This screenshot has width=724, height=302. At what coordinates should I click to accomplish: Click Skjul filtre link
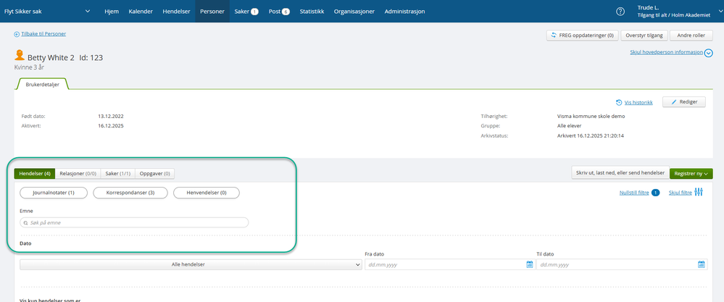[680, 193]
